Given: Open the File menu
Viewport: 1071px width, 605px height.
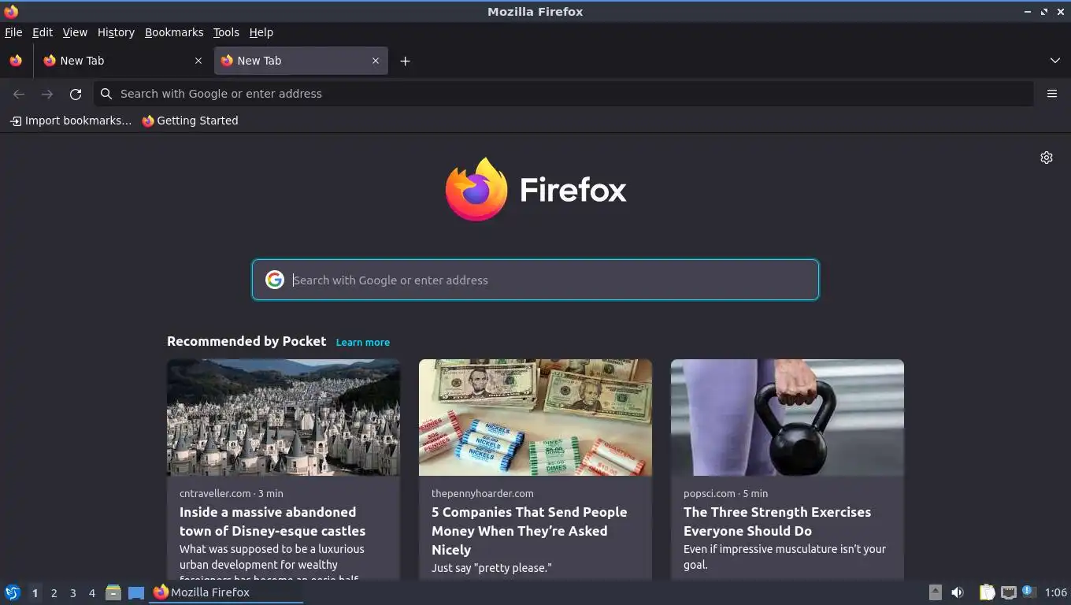Looking at the screenshot, I should 13,32.
